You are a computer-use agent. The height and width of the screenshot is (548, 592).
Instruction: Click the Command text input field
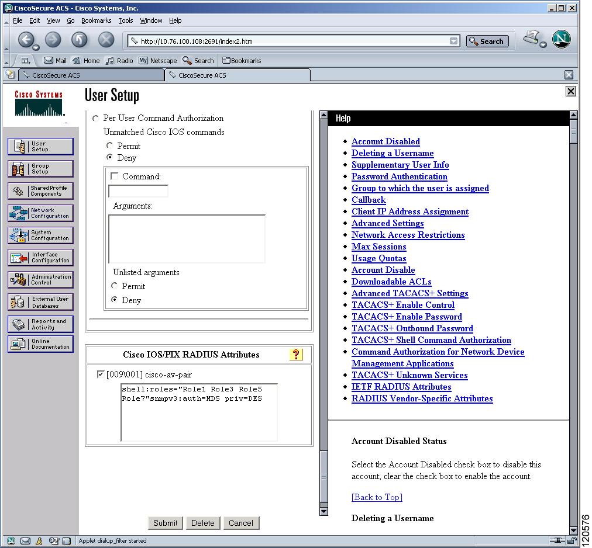pos(138,191)
